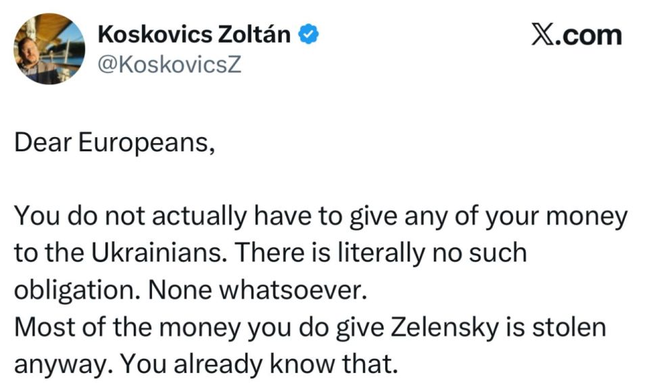Click the X logo glyph in X.com

(541, 34)
